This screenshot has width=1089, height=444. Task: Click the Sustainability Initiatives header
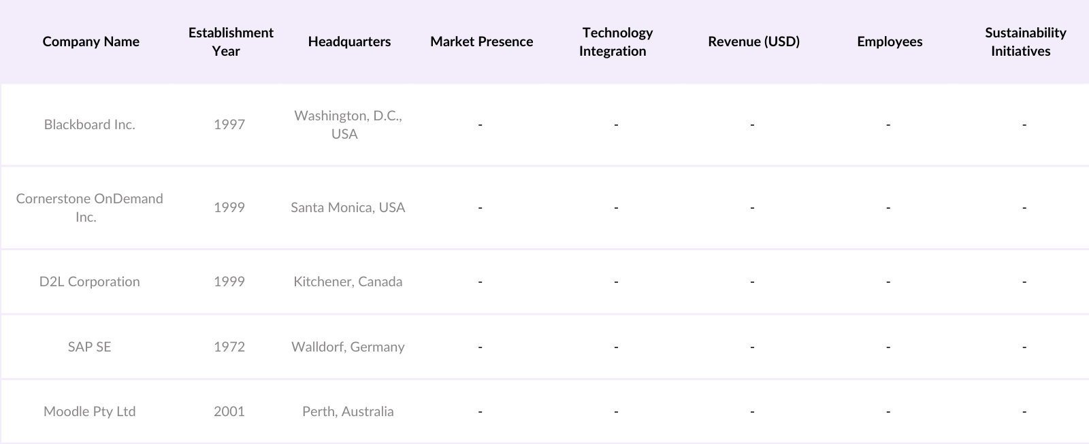[1024, 41]
